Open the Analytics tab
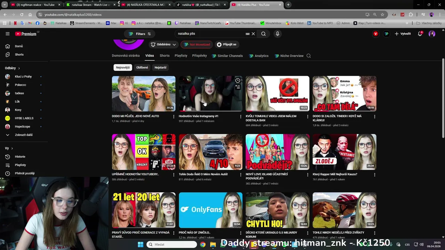 tap(258, 56)
